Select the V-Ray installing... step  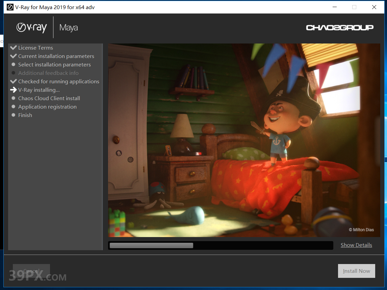tap(39, 90)
